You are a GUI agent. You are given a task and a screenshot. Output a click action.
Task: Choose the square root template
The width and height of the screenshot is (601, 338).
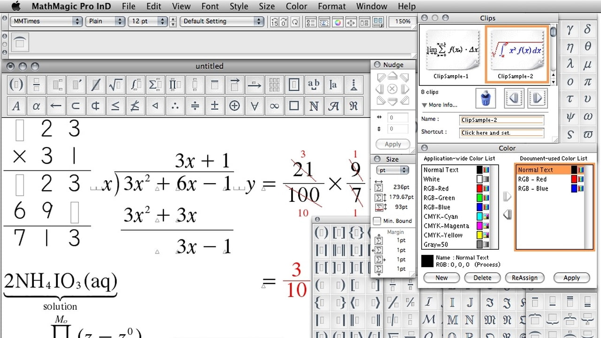pyautogui.click(x=116, y=85)
